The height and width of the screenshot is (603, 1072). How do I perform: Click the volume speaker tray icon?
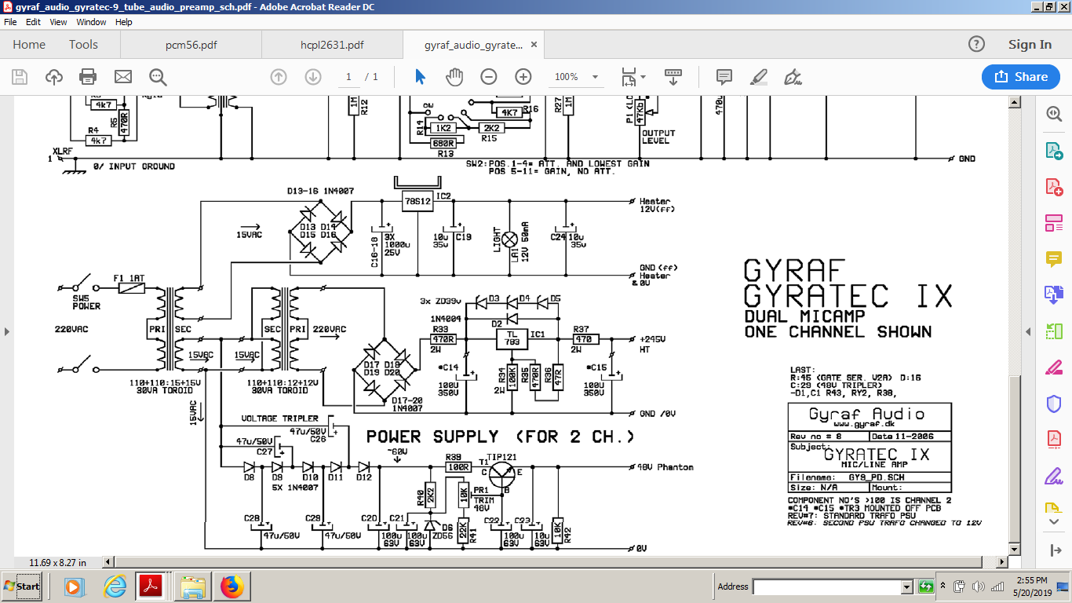pos(978,587)
